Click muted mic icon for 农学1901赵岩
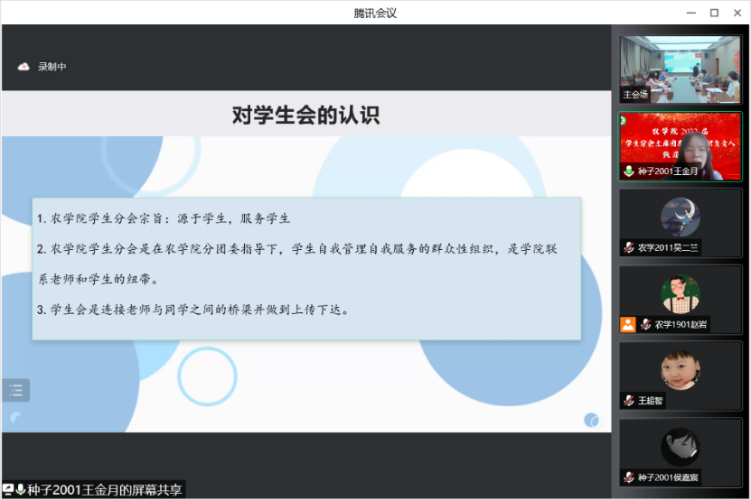This screenshot has width=751, height=500. pyautogui.click(x=646, y=324)
